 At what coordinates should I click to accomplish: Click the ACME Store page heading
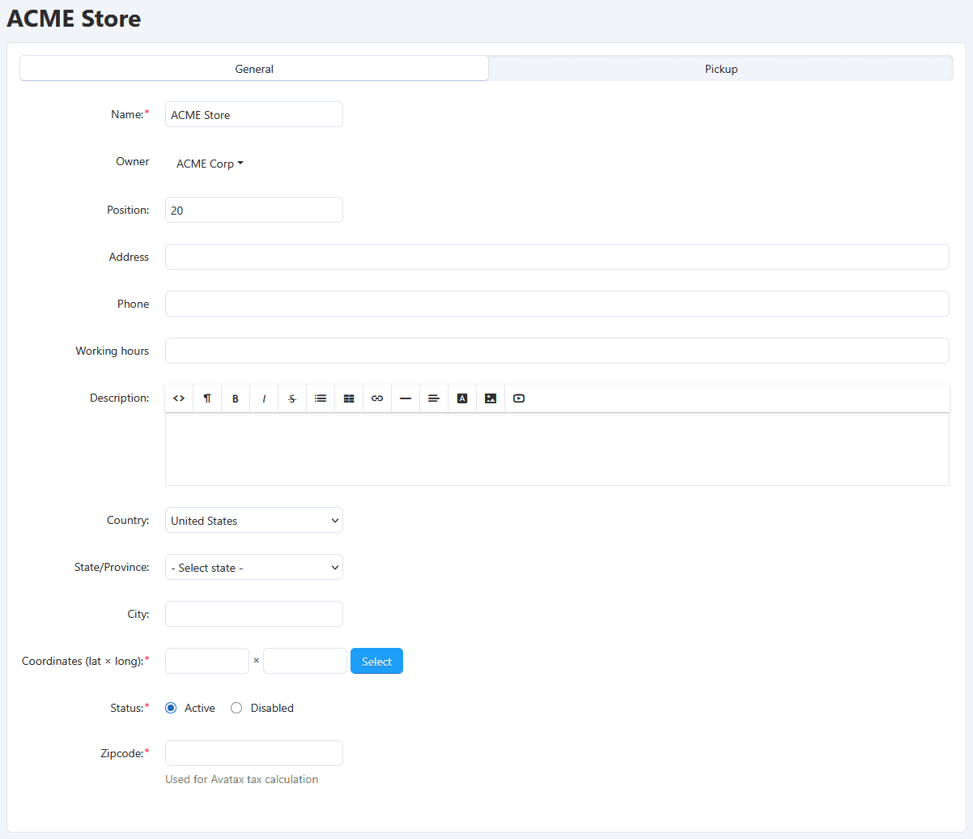[x=74, y=19]
